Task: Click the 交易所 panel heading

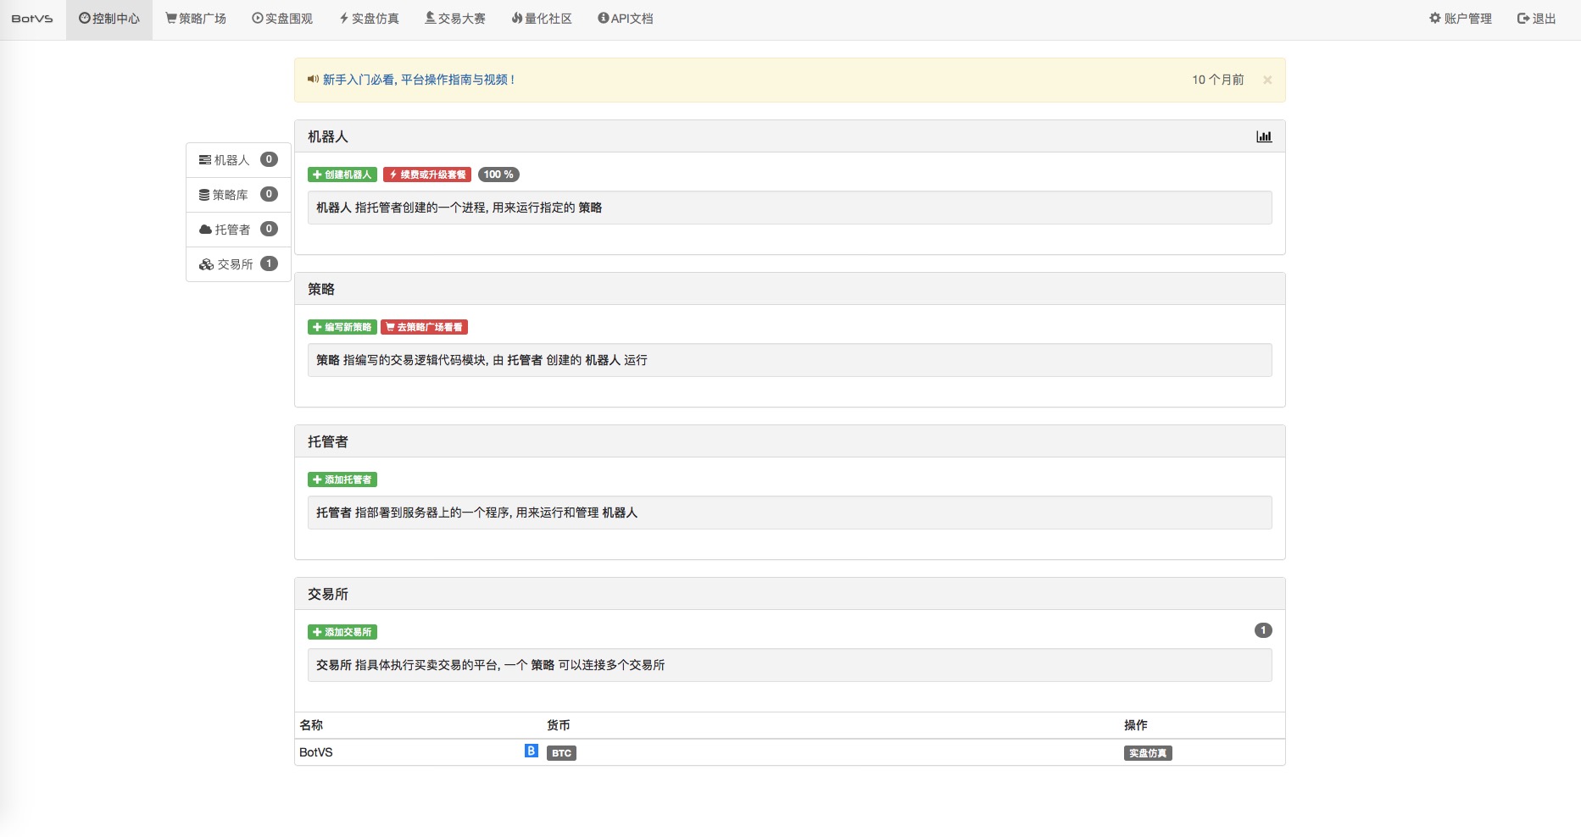Action: point(328,594)
